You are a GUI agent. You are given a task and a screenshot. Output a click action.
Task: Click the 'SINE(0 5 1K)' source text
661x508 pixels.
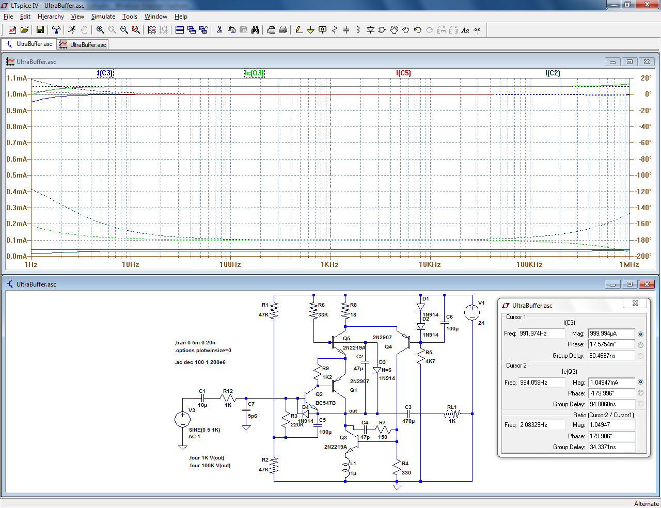tap(204, 430)
